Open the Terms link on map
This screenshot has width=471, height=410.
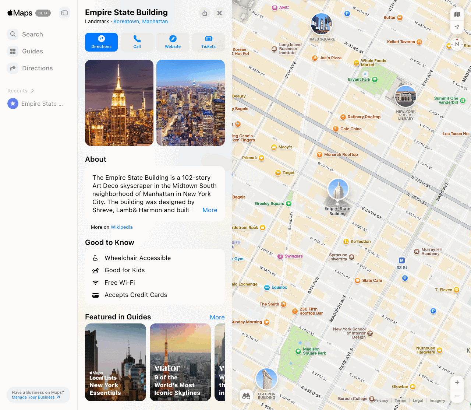400,400
